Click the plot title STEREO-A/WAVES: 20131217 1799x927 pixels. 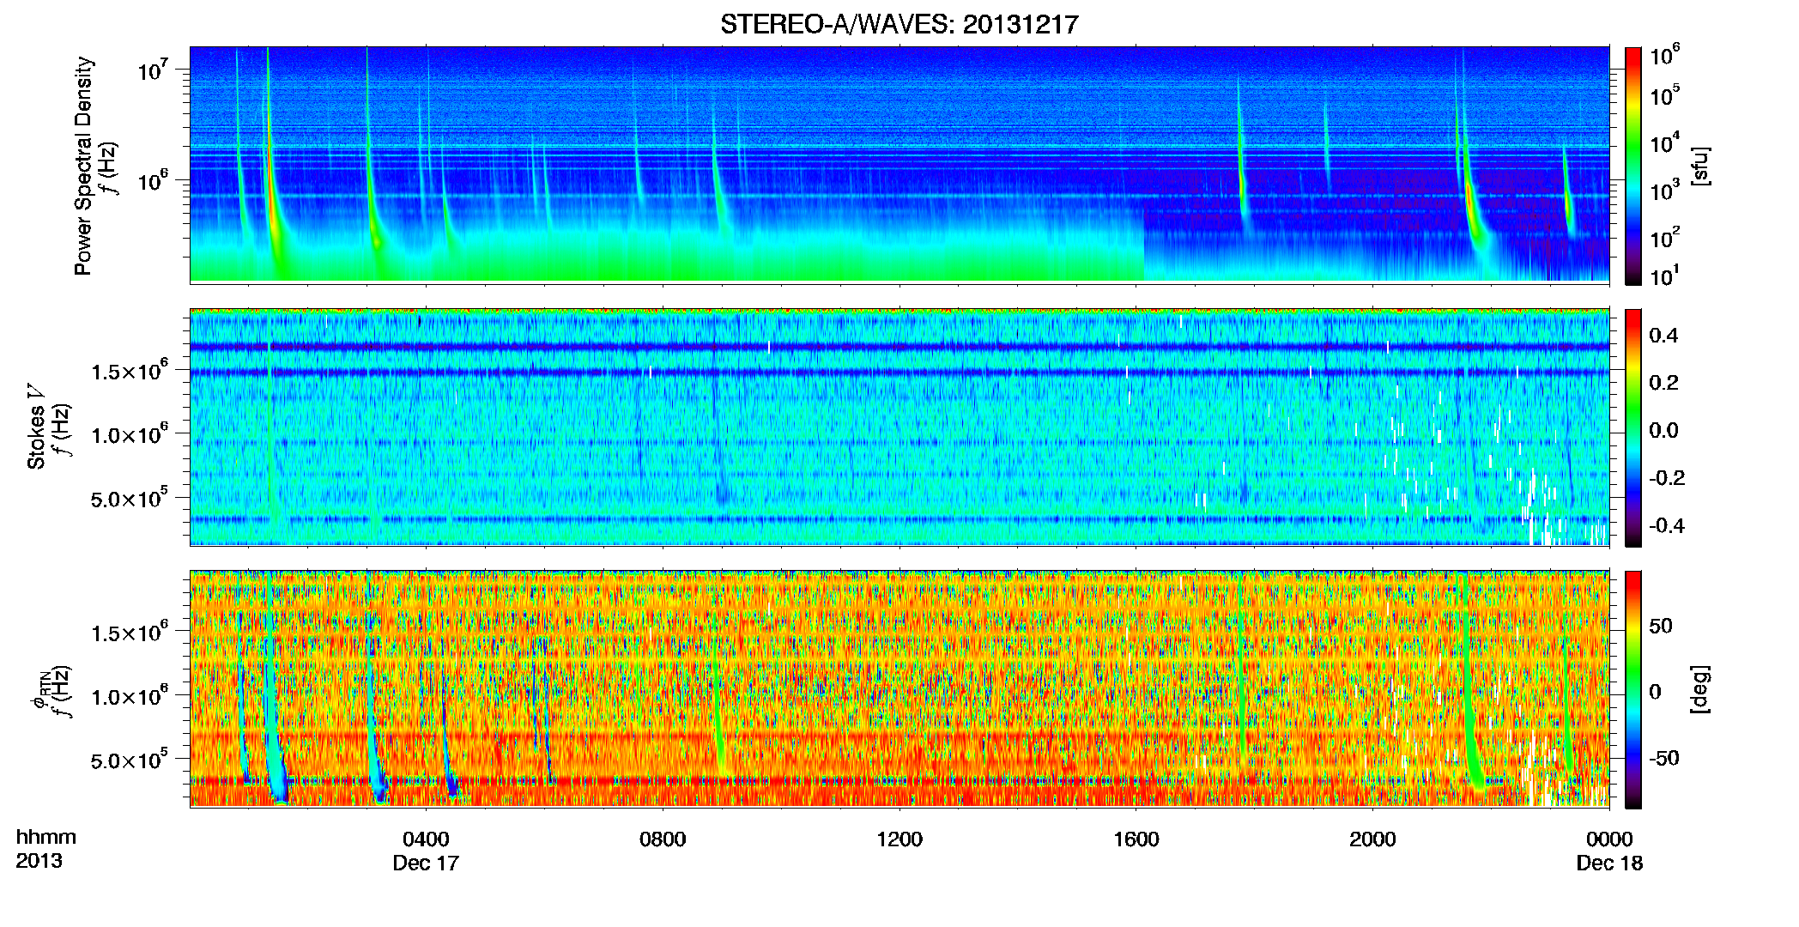[x=899, y=24]
